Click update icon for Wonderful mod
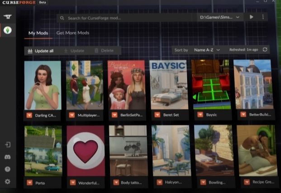281x193 pixels. pyautogui.click(x=73, y=183)
